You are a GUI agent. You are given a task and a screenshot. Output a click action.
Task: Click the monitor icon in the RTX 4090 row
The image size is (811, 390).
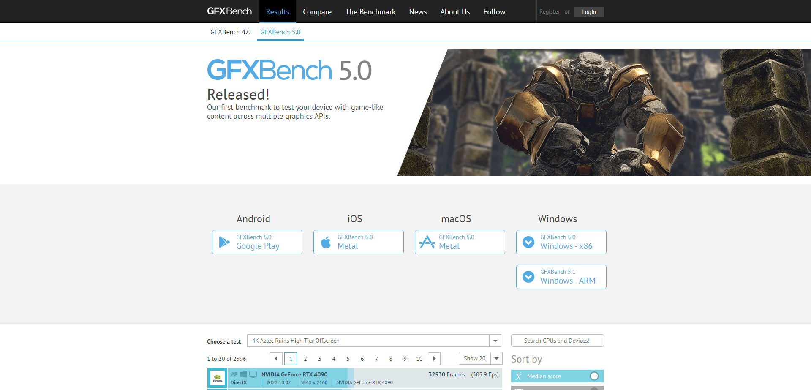click(253, 374)
